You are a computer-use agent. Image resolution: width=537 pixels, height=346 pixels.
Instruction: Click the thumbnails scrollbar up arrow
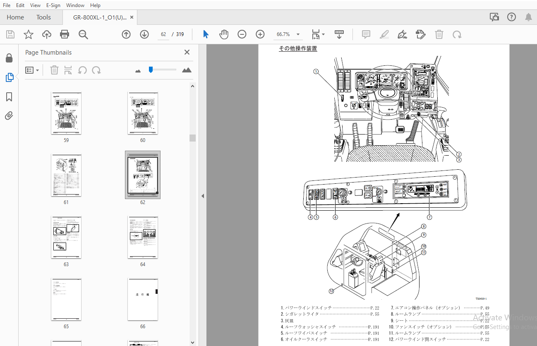(192, 86)
